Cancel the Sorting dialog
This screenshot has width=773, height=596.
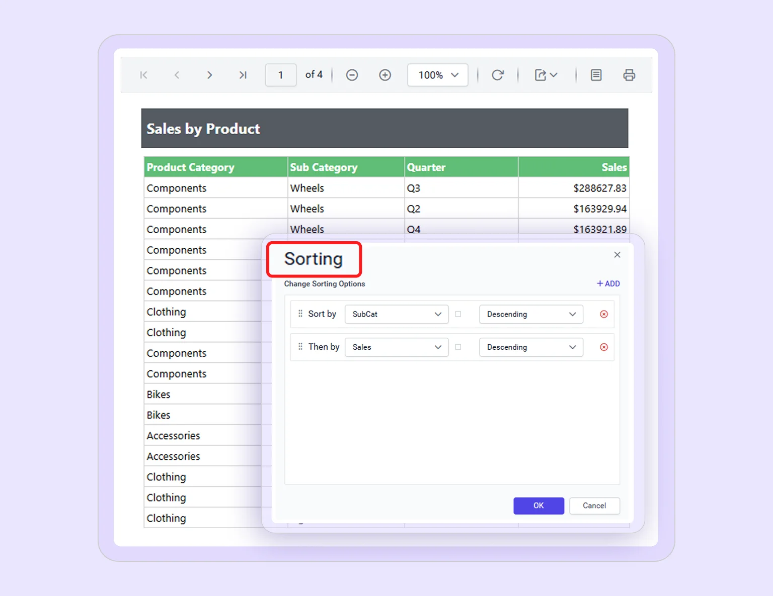tap(594, 506)
